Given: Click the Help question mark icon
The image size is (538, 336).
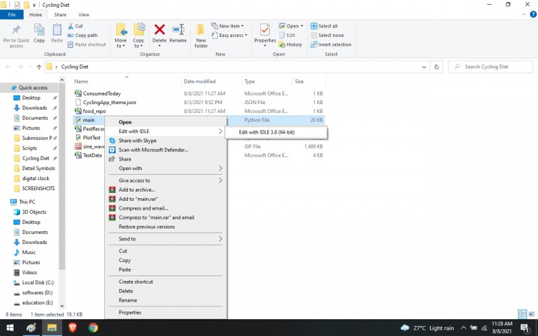Looking at the screenshot, I should (x=533, y=14).
